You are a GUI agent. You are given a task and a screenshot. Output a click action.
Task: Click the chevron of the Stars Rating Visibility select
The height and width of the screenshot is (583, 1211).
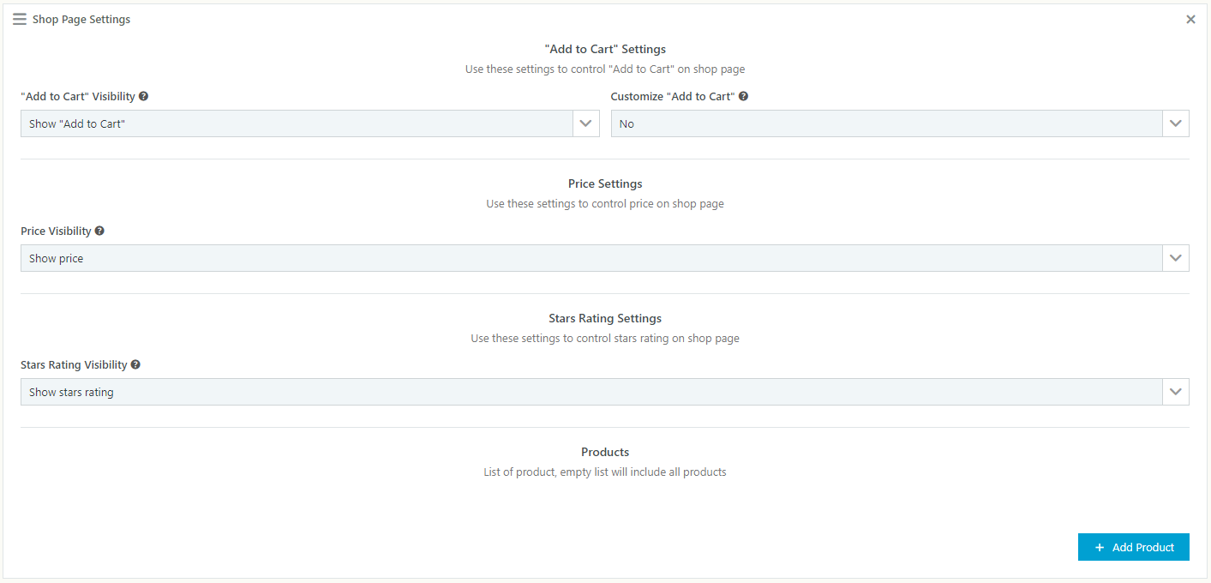[1176, 392]
